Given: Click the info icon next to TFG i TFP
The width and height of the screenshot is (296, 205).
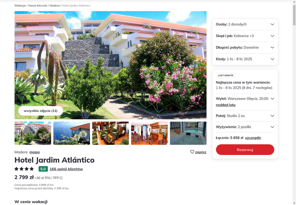Looking at the screenshot, I should click(x=61, y=178).
